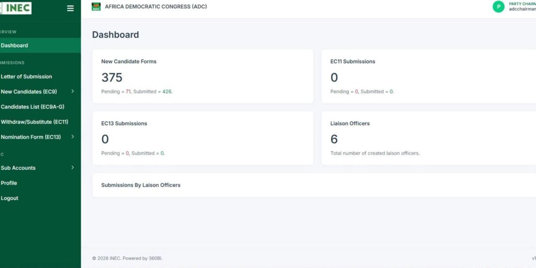This screenshot has width=536, height=268.
Task: Click the Submissions By Laison Officers panel
Action: point(314,185)
